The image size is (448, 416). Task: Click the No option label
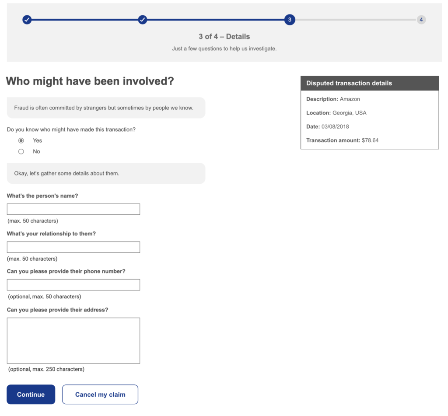(x=36, y=151)
